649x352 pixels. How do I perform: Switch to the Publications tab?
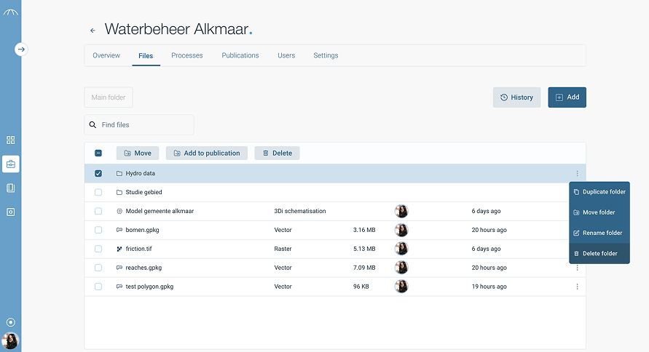[240, 55]
